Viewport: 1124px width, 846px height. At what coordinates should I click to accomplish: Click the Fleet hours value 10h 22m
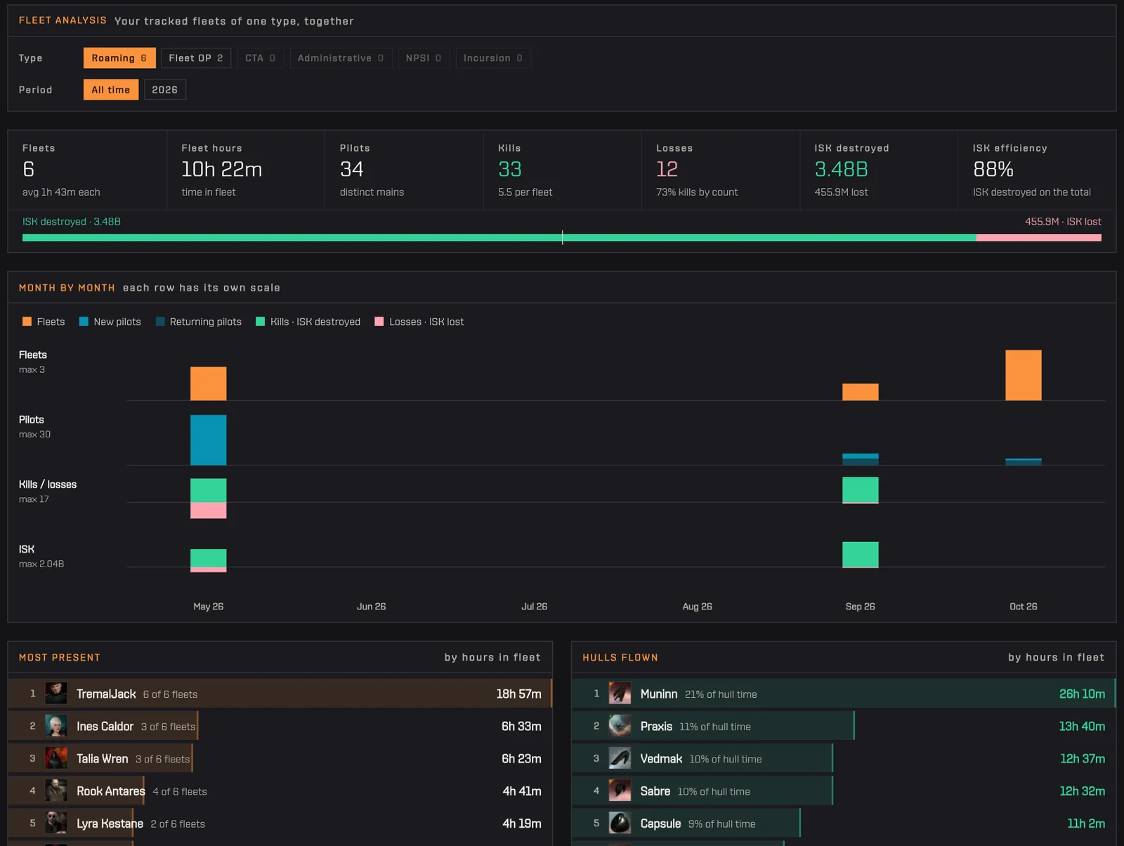[221, 169]
